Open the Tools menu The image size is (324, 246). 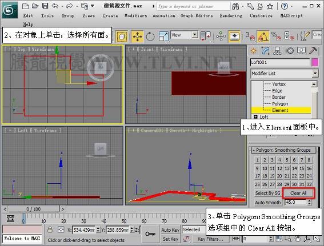point(47,15)
